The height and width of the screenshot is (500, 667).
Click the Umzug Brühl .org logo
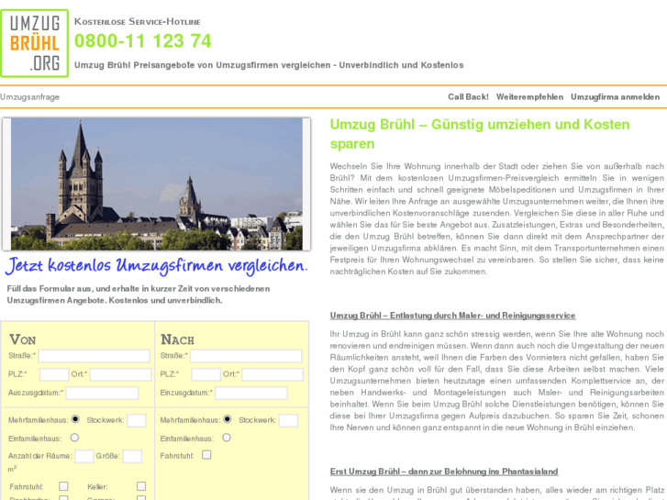[35, 43]
